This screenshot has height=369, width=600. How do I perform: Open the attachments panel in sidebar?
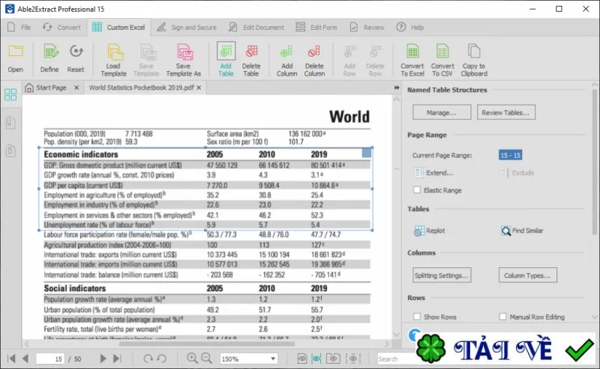tap(10, 150)
